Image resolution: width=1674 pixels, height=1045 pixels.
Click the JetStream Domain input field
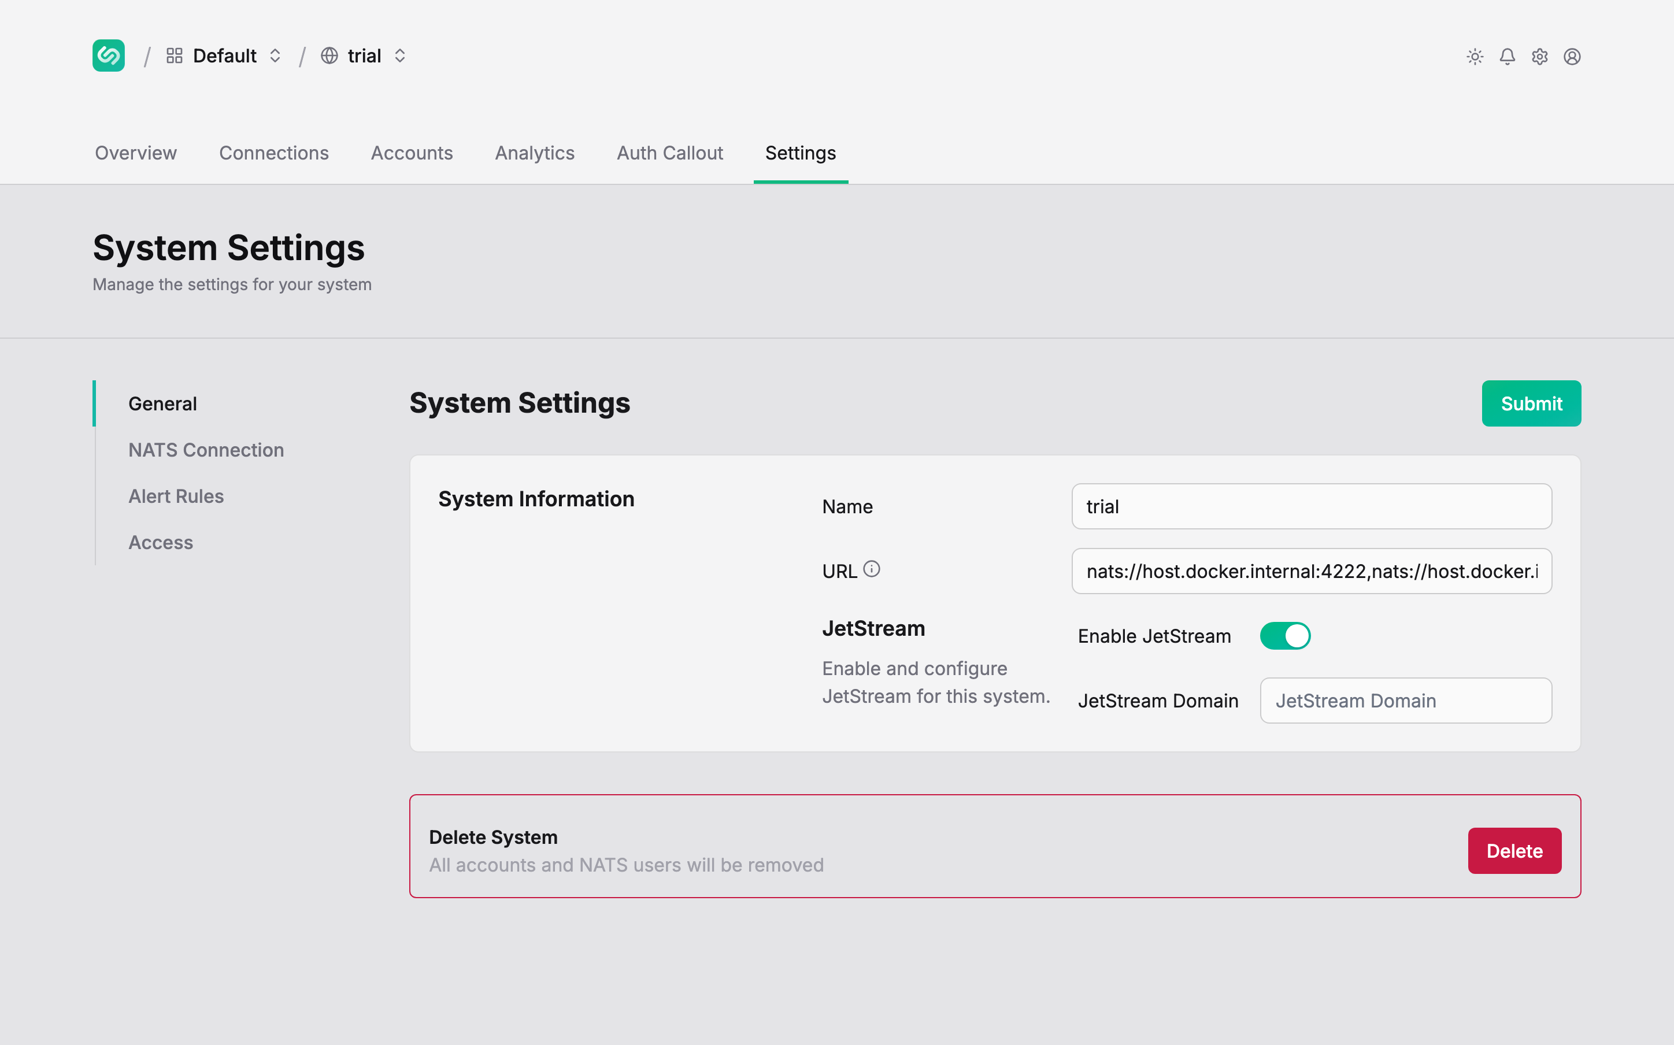click(x=1406, y=701)
